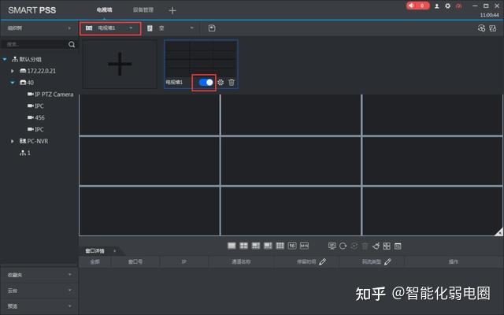This screenshot has height=315, width=504.
Task: Click the 操作 column header
Action: [454, 262]
